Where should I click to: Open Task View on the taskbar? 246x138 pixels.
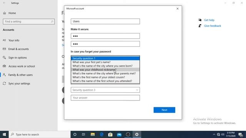pos(83,135)
